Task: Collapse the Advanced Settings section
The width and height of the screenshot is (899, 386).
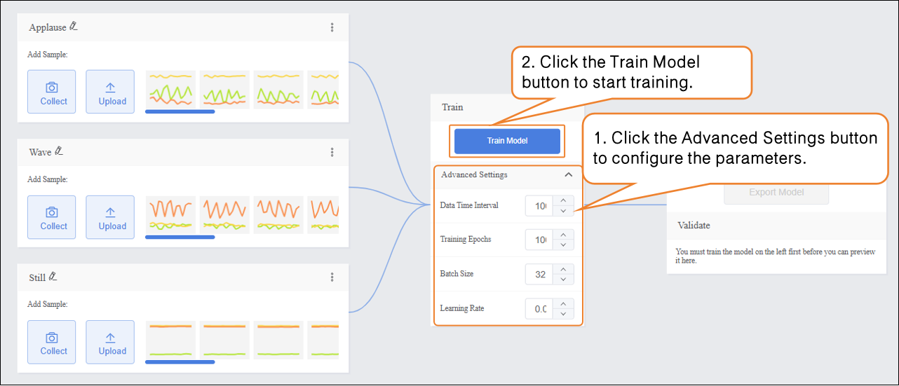Action: (568, 175)
